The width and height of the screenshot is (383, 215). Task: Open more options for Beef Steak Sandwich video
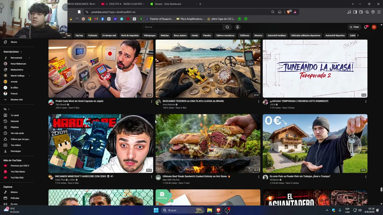259,177
